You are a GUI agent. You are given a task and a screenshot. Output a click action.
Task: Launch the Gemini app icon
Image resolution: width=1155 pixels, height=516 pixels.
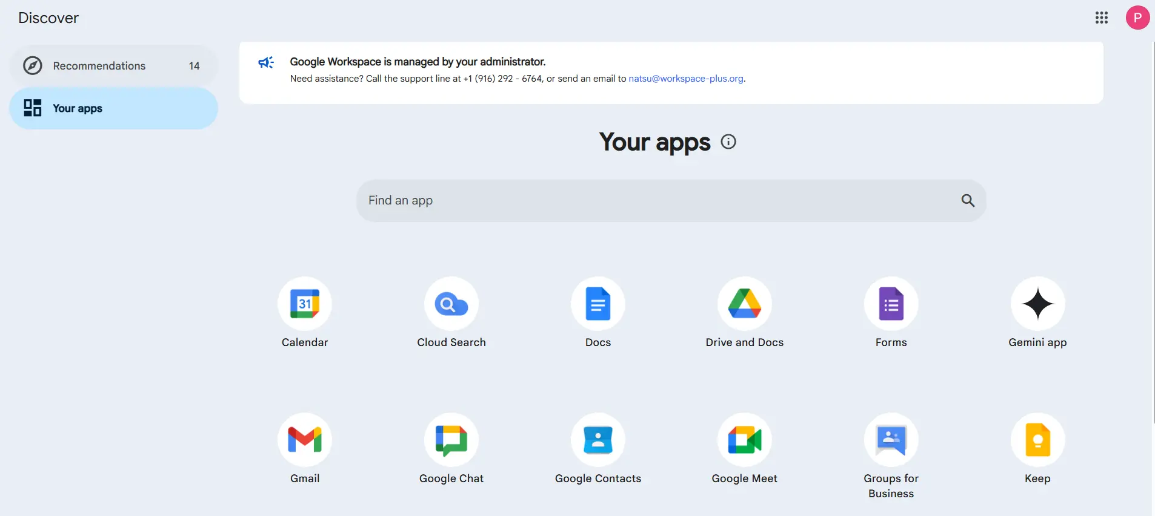tap(1038, 304)
